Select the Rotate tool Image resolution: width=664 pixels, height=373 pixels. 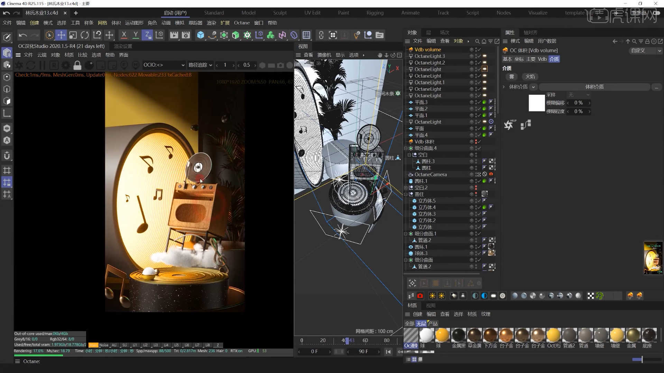click(x=85, y=35)
